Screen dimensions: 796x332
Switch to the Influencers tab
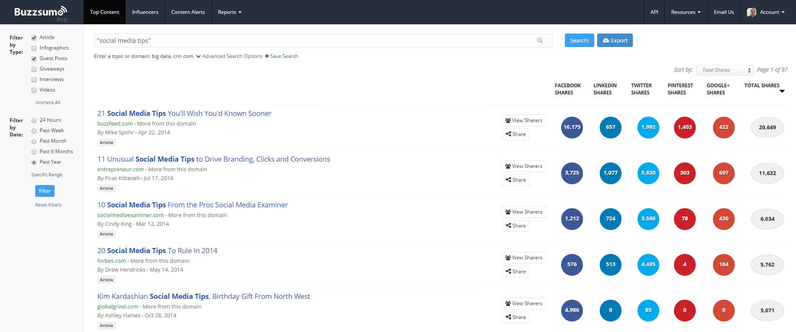tap(145, 12)
